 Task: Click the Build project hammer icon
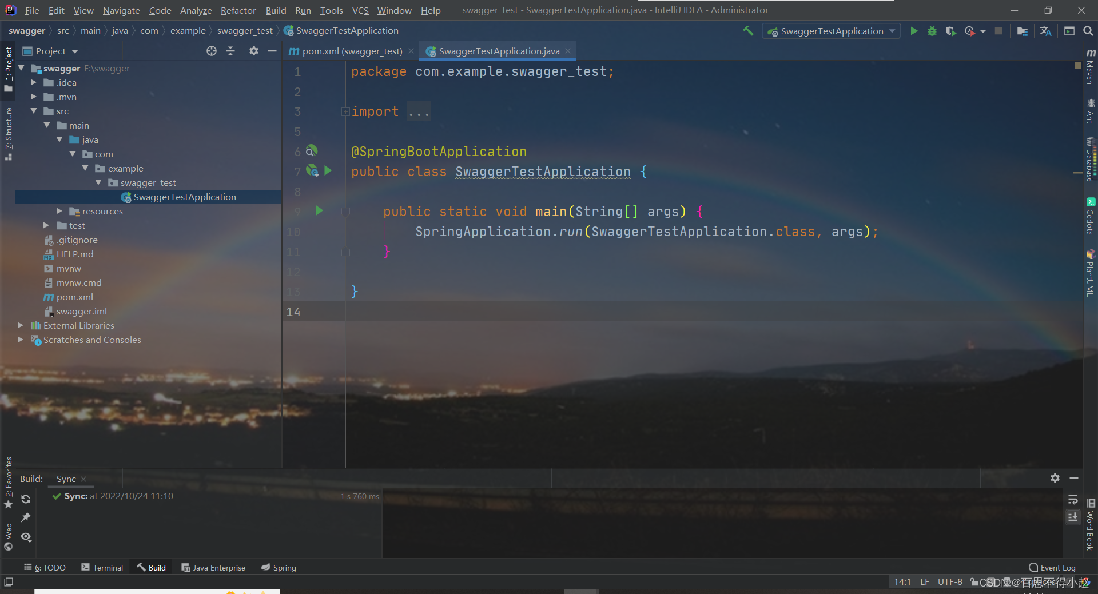click(x=748, y=31)
